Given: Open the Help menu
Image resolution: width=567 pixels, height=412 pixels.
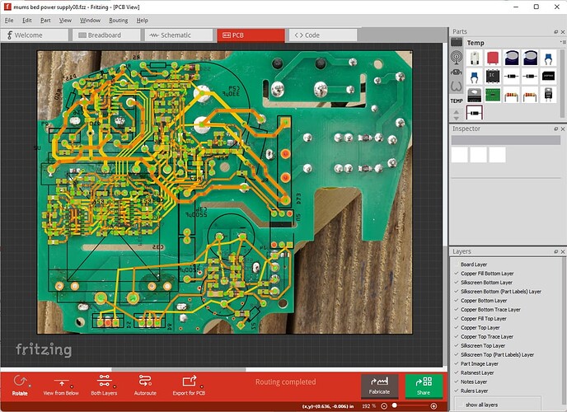Looking at the screenshot, I should (142, 21).
